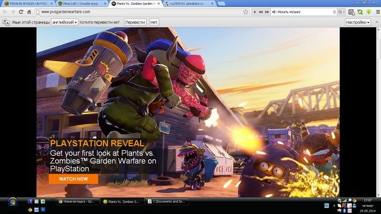Start music playback with play icon
This screenshot has width=381, height=214.
(x=255, y=12)
